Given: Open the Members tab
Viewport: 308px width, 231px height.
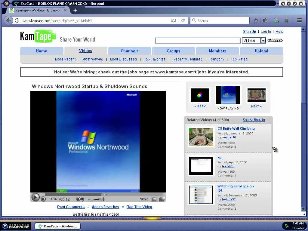Looking at the screenshot, I should [217, 51].
